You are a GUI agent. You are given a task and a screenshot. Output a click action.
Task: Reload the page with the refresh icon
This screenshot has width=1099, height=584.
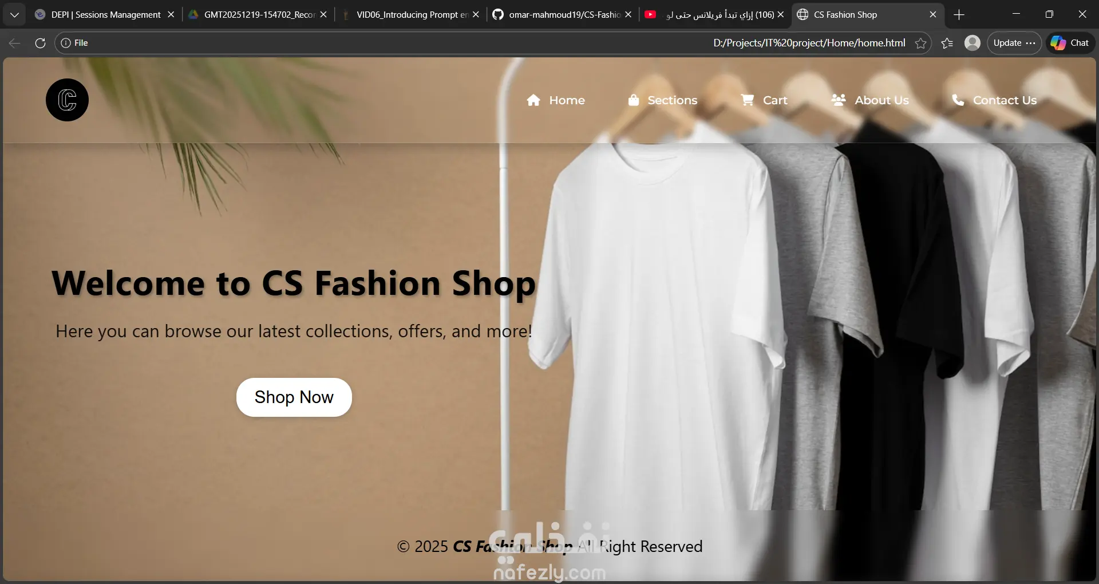pos(40,43)
